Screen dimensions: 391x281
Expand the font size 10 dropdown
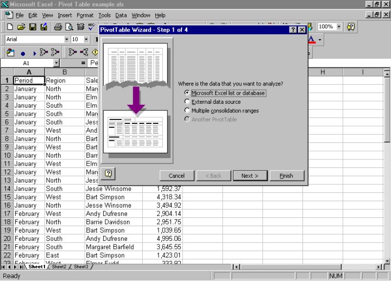click(x=86, y=40)
